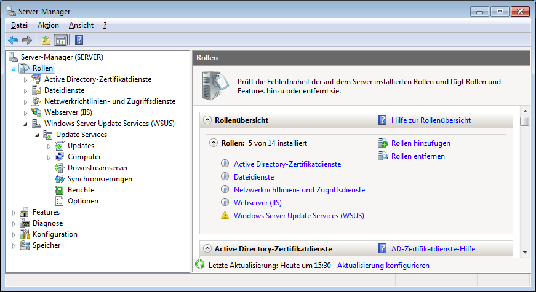Click the Rollen hinzufügen icon
This screenshot has width=536, height=292.
pos(383,143)
